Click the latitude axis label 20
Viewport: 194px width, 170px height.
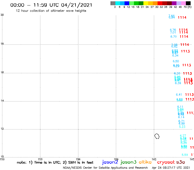point(2,15)
